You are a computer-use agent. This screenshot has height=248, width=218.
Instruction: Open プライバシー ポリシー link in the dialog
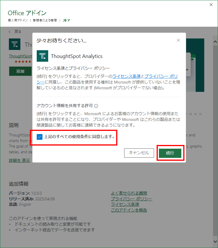[161, 76]
